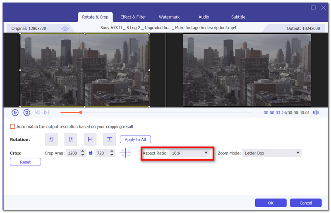Rotate video left 90 degrees

[51, 139]
